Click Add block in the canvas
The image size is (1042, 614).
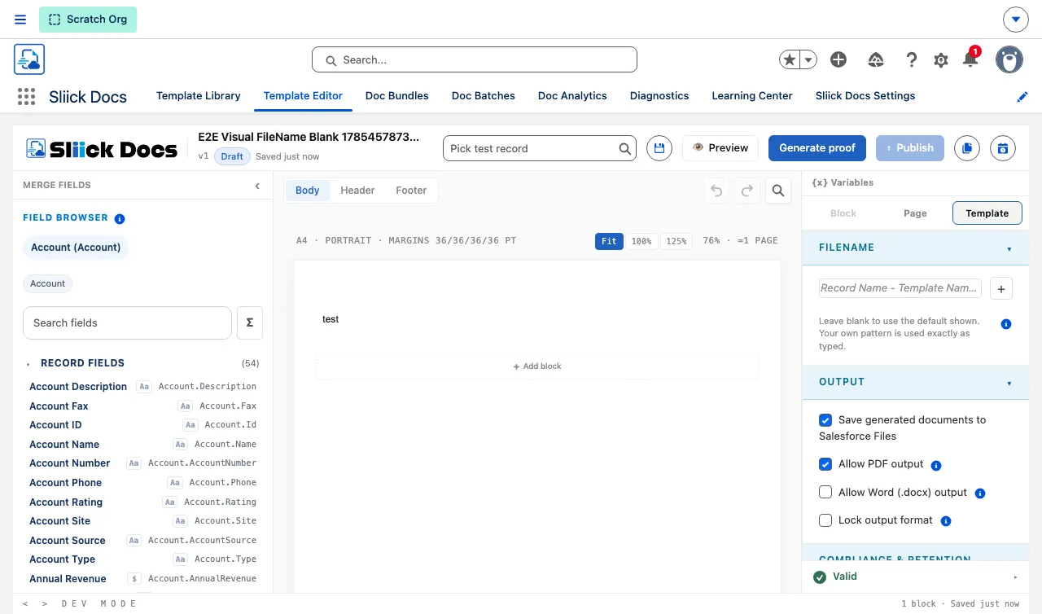click(537, 366)
